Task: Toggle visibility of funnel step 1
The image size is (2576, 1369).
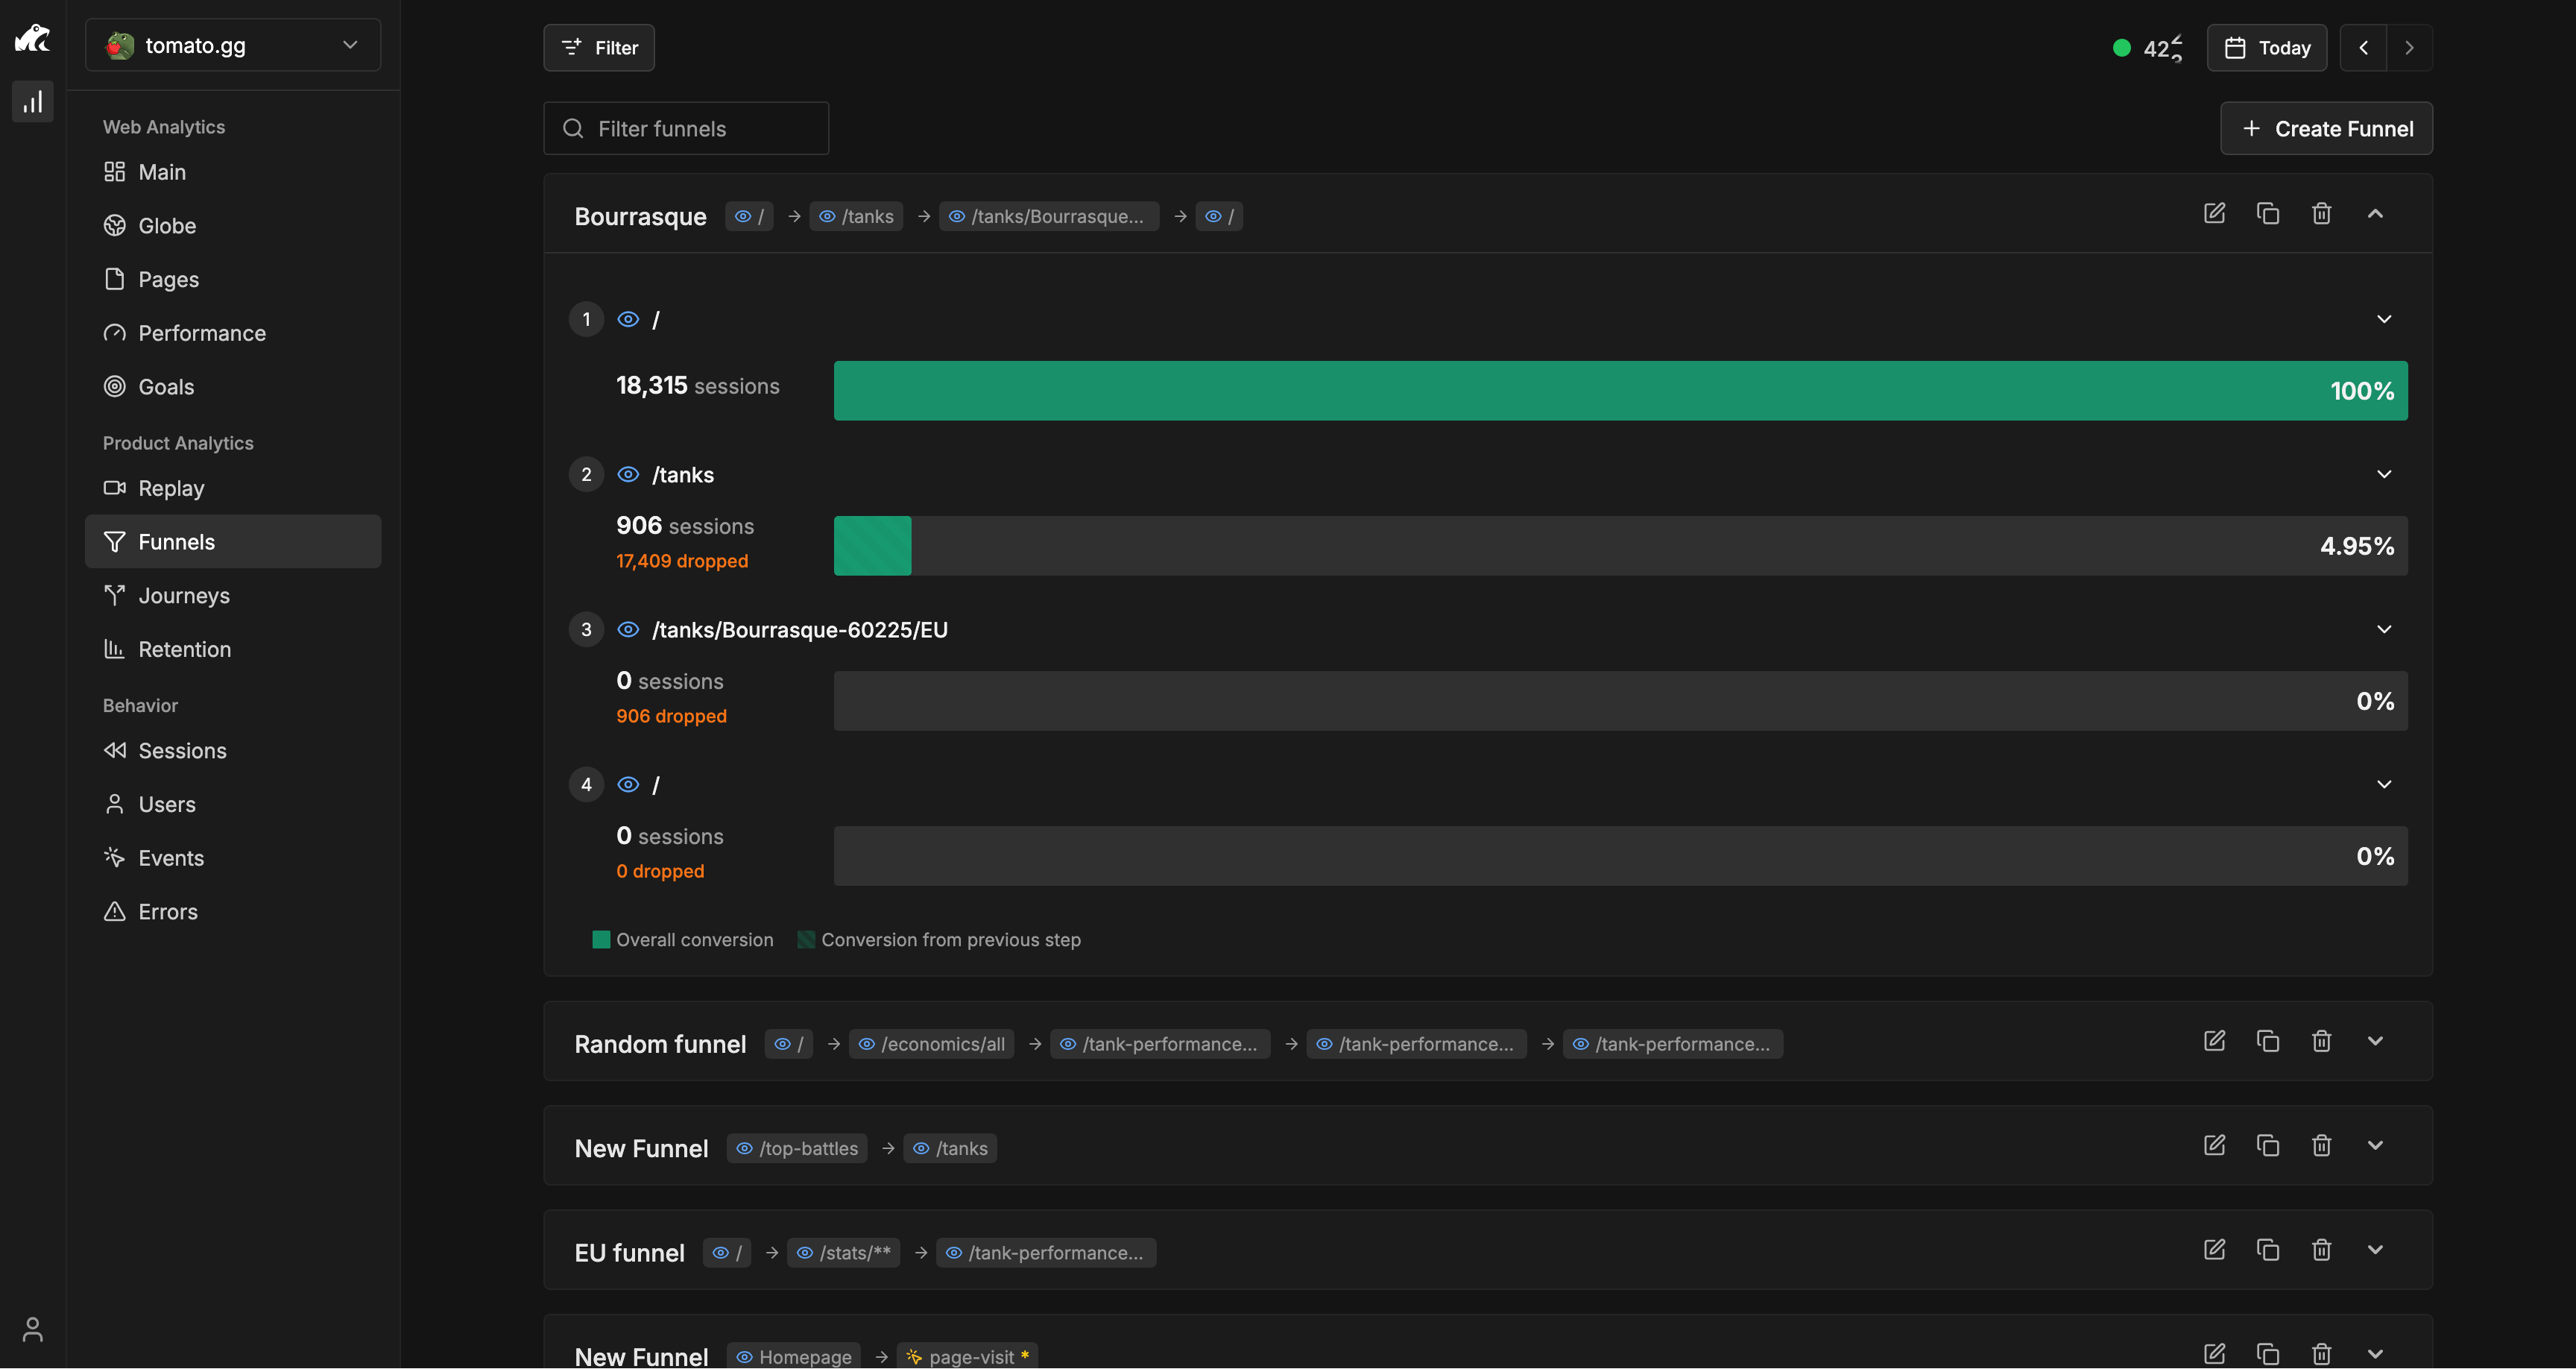Action: pyautogui.click(x=628, y=318)
